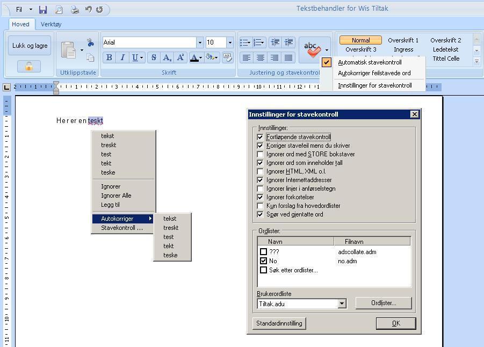Click the font color A swatch
Screen dimensions: 484x347
194,57
